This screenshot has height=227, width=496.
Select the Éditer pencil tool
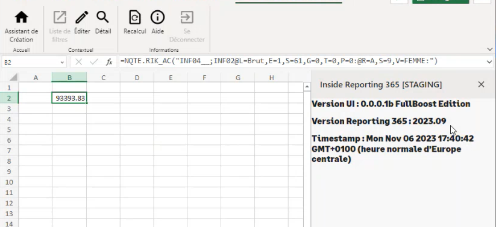[82, 17]
